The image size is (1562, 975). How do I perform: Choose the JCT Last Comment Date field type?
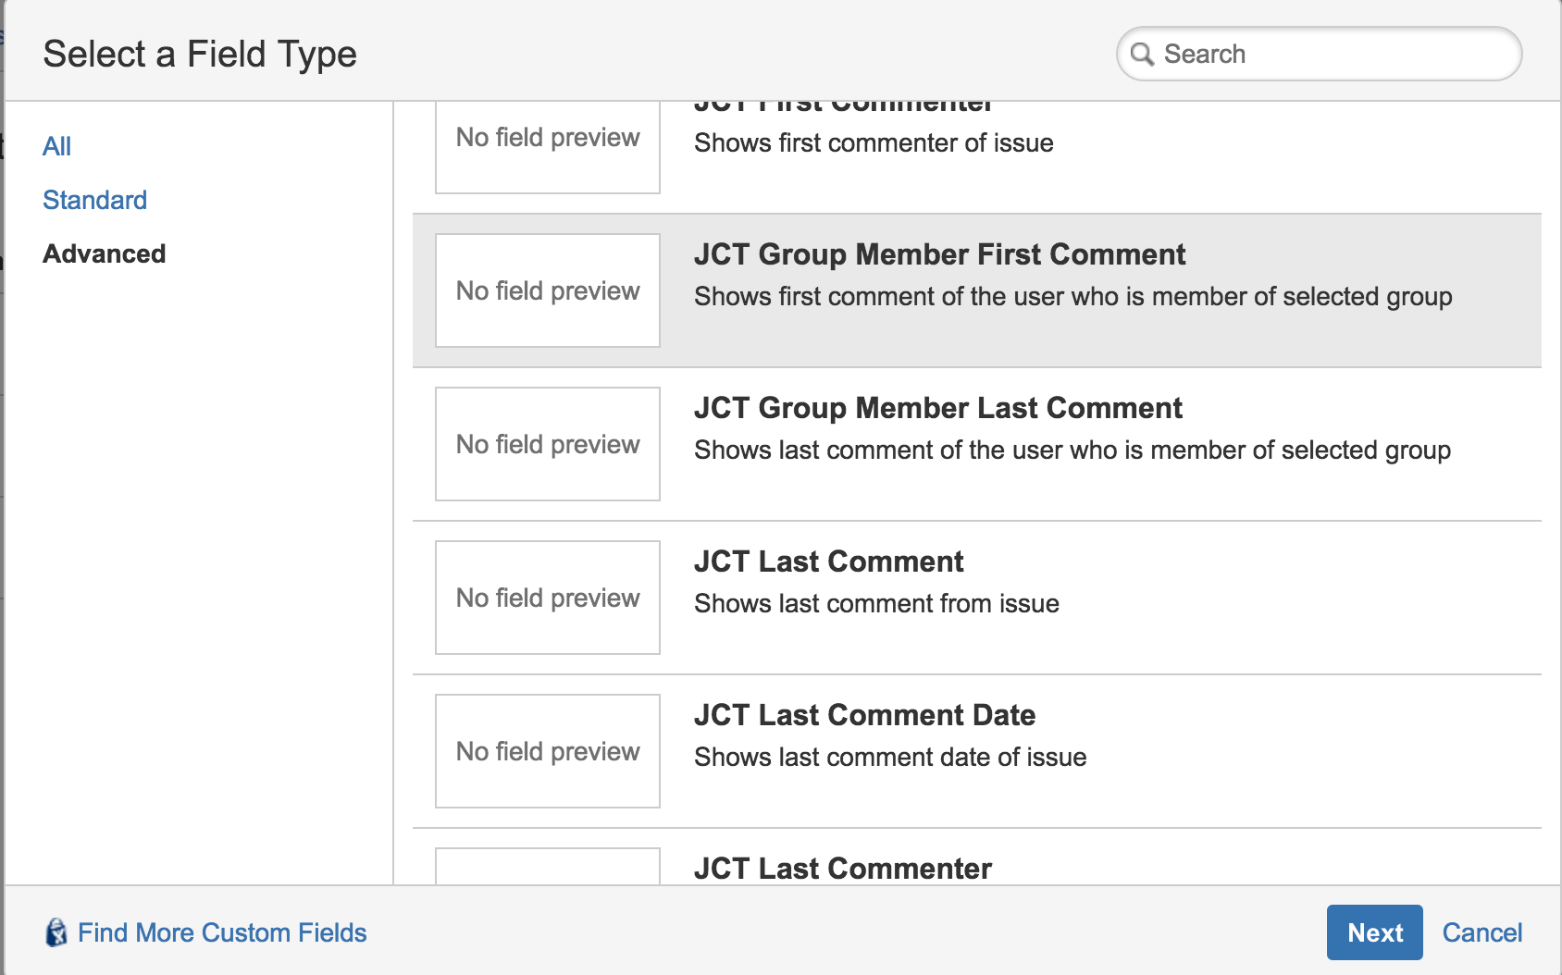(977, 751)
